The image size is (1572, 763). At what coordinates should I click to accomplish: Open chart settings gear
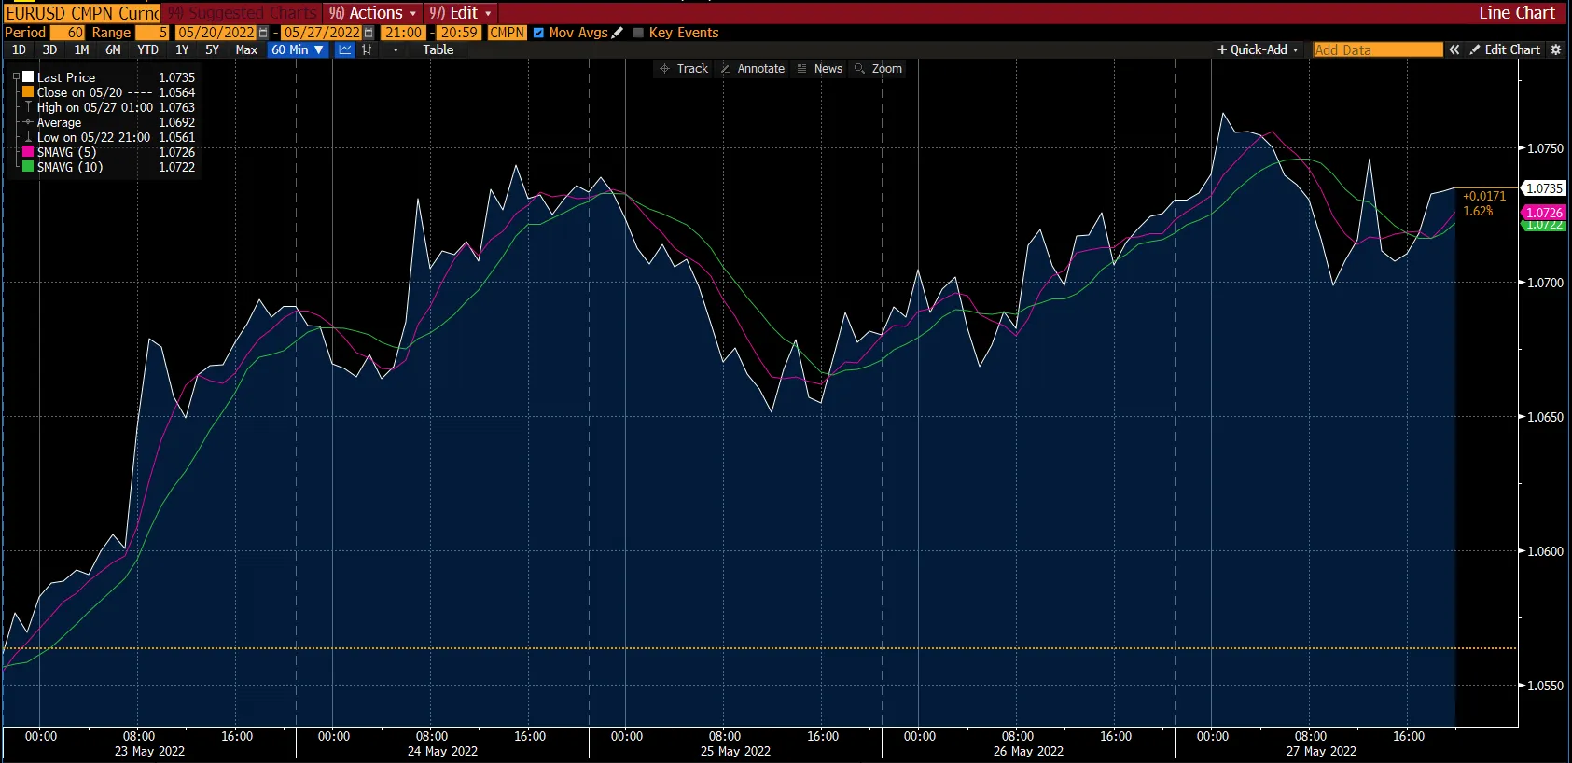(x=1555, y=49)
